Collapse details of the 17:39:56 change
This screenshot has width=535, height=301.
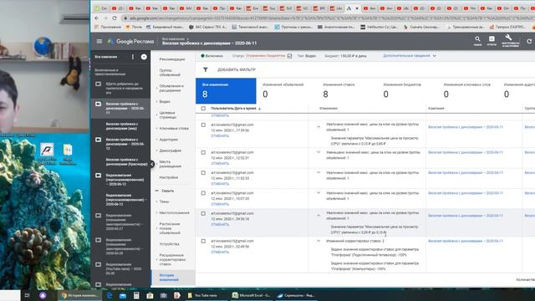(x=318, y=127)
